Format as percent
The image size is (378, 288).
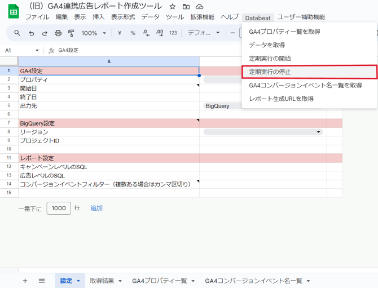point(133,33)
